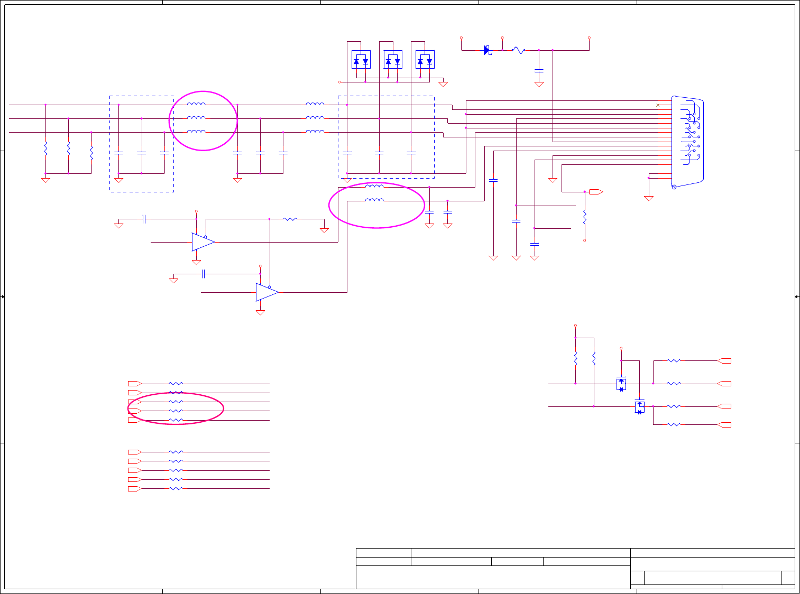Screen dimensions: 800x594
Task: Select the lower buffer amplifier triangle
Action: (267, 292)
